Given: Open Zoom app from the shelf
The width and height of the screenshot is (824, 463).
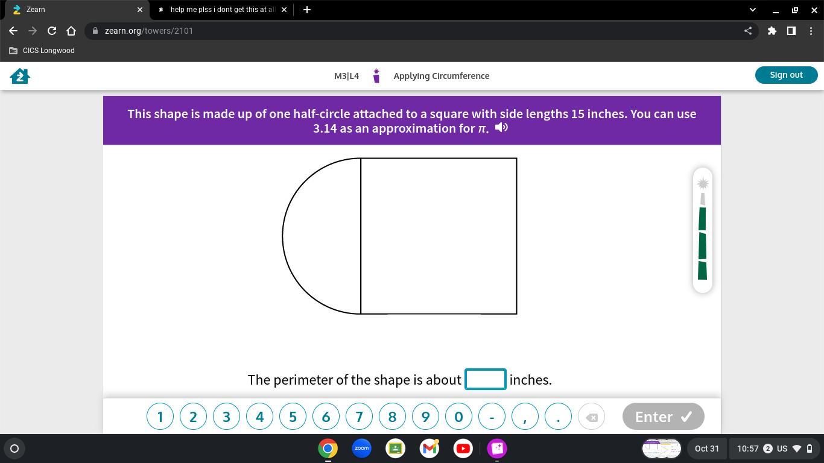Looking at the screenshot, I should point(362,449).
